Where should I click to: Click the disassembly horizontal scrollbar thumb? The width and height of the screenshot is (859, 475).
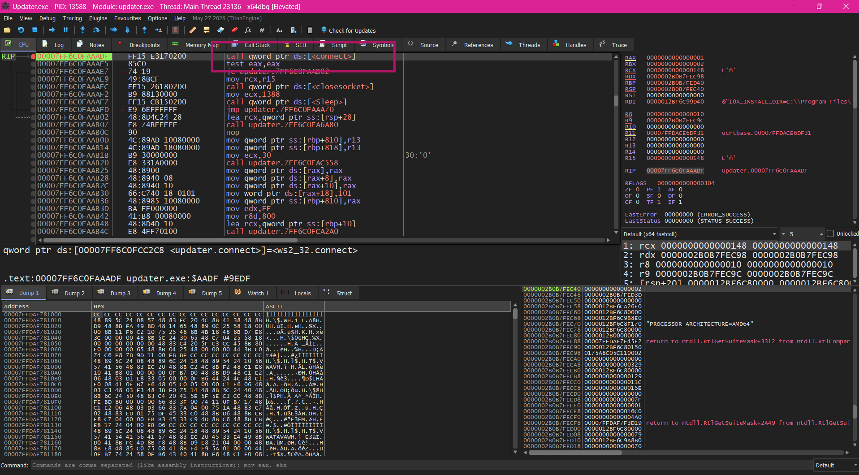click(169, 240)
